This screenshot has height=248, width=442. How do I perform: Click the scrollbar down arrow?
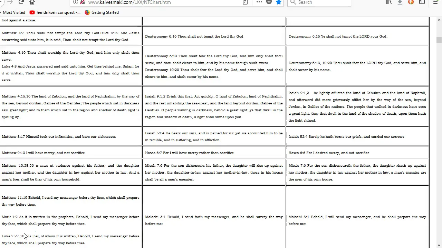439,245
